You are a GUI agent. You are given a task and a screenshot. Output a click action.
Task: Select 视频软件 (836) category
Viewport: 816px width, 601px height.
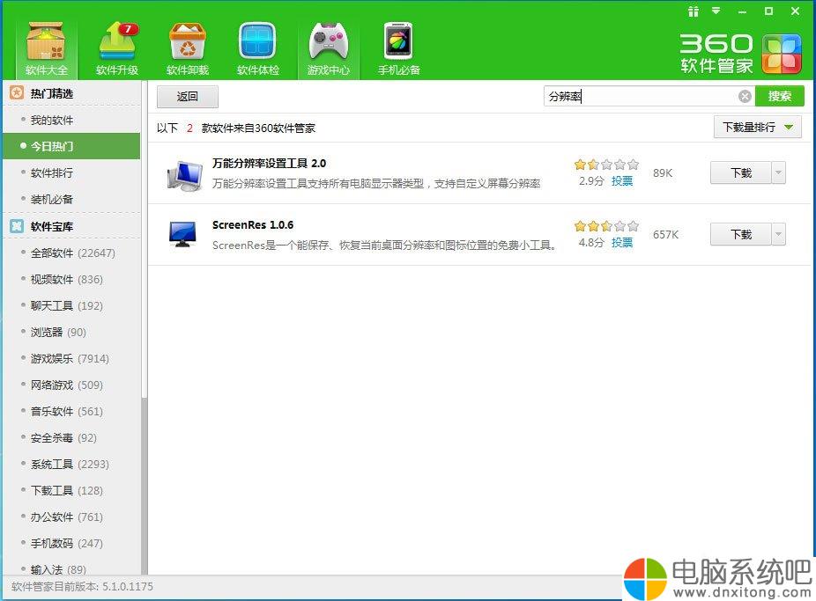71,280
